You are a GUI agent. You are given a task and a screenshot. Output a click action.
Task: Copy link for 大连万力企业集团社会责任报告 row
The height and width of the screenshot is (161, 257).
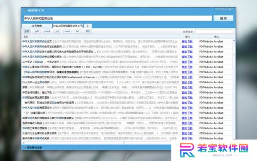[x=184, y=133]
